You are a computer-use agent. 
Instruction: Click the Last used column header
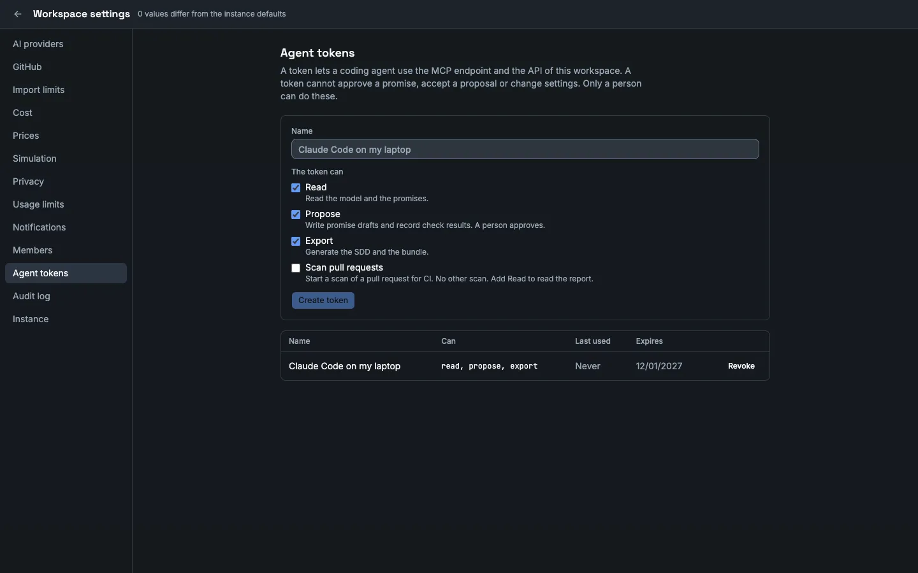593,341
